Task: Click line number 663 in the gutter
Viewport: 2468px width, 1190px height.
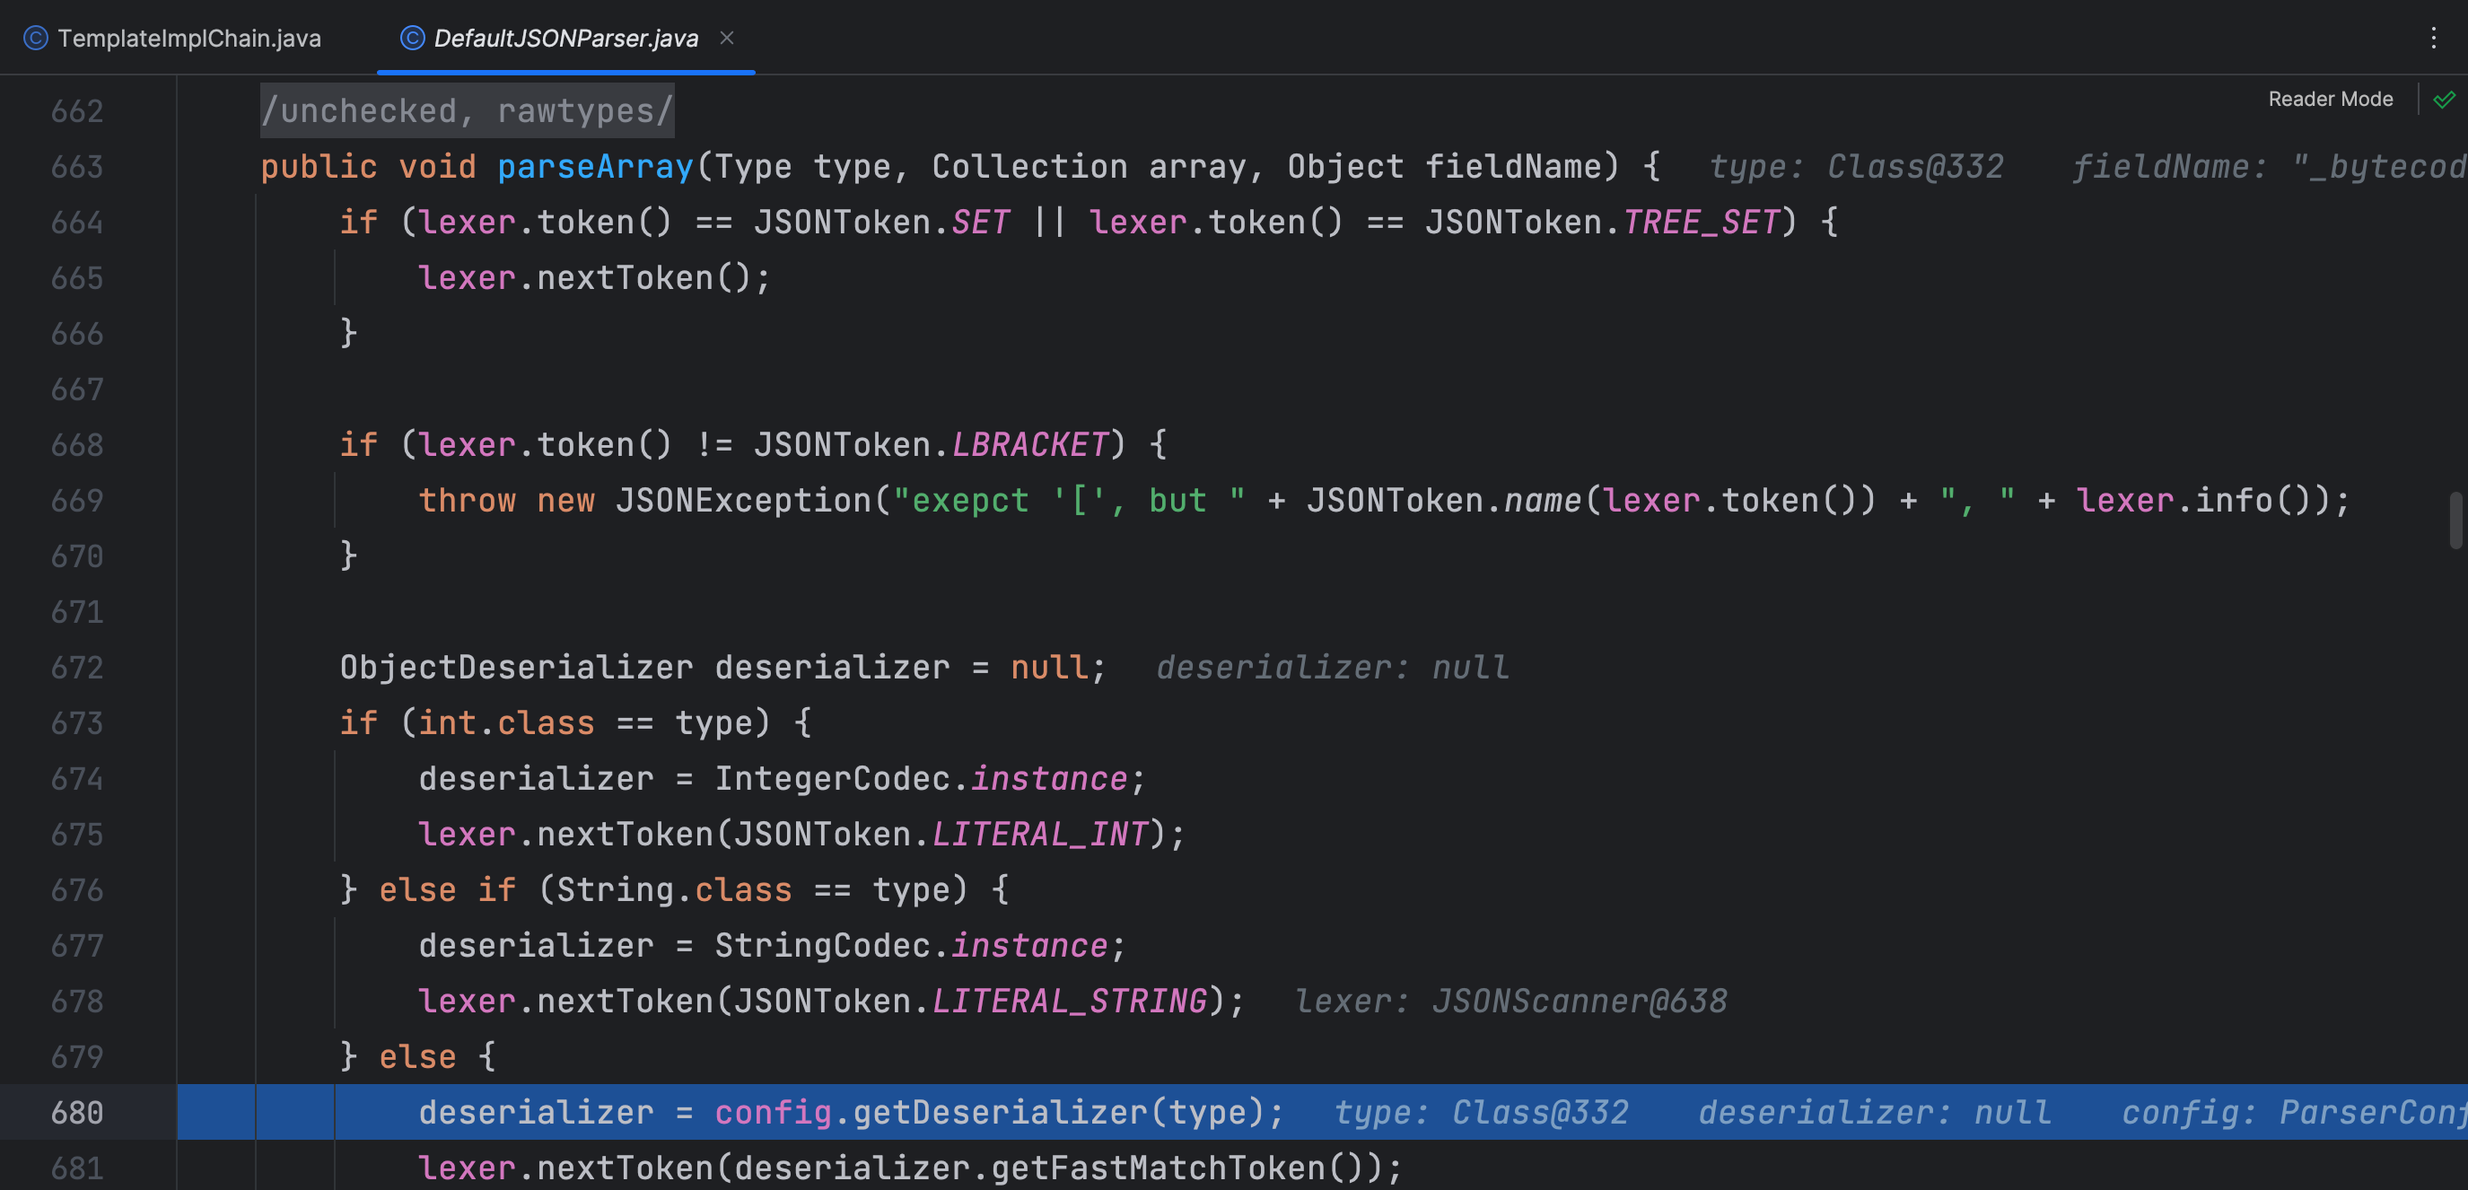Action: pyautogui.click(x=76, y=167)
